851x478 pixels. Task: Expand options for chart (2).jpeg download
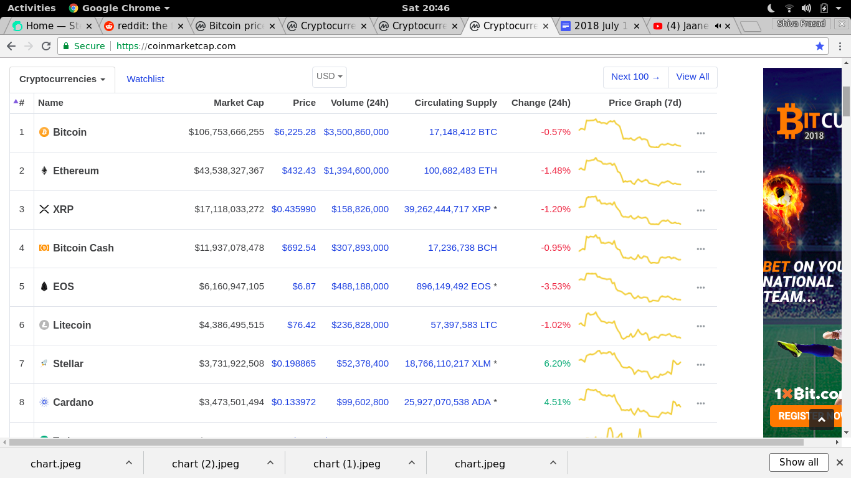[270, 462]
